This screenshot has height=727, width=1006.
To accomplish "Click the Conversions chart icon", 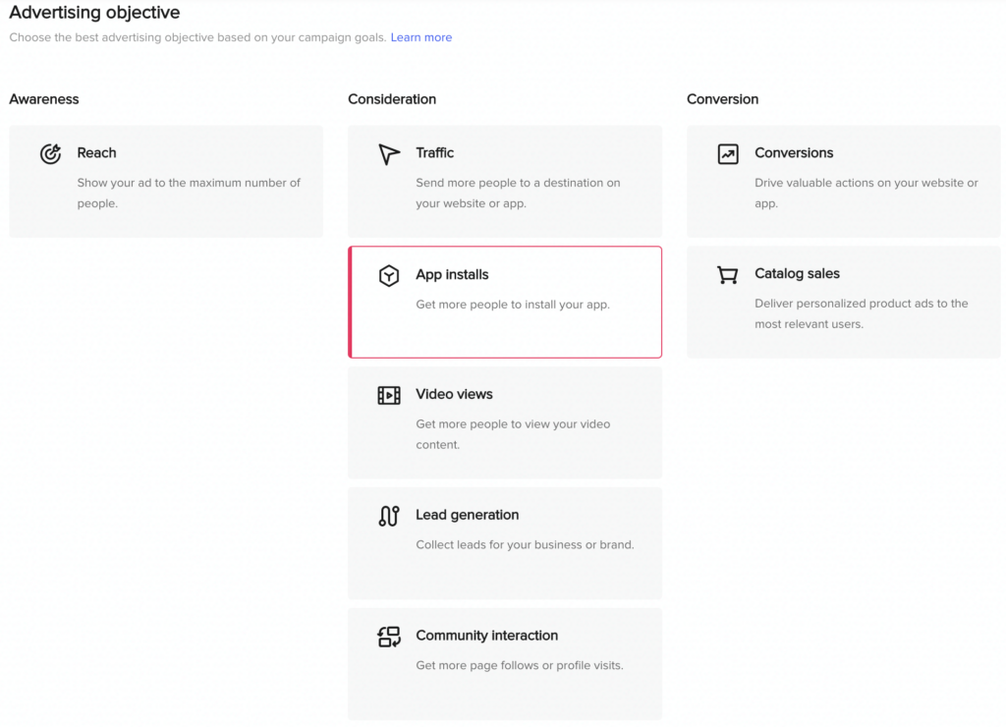I will (x=727, y=153).
